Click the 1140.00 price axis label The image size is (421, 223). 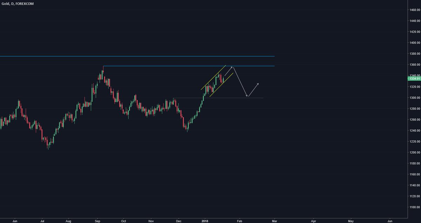414,185
